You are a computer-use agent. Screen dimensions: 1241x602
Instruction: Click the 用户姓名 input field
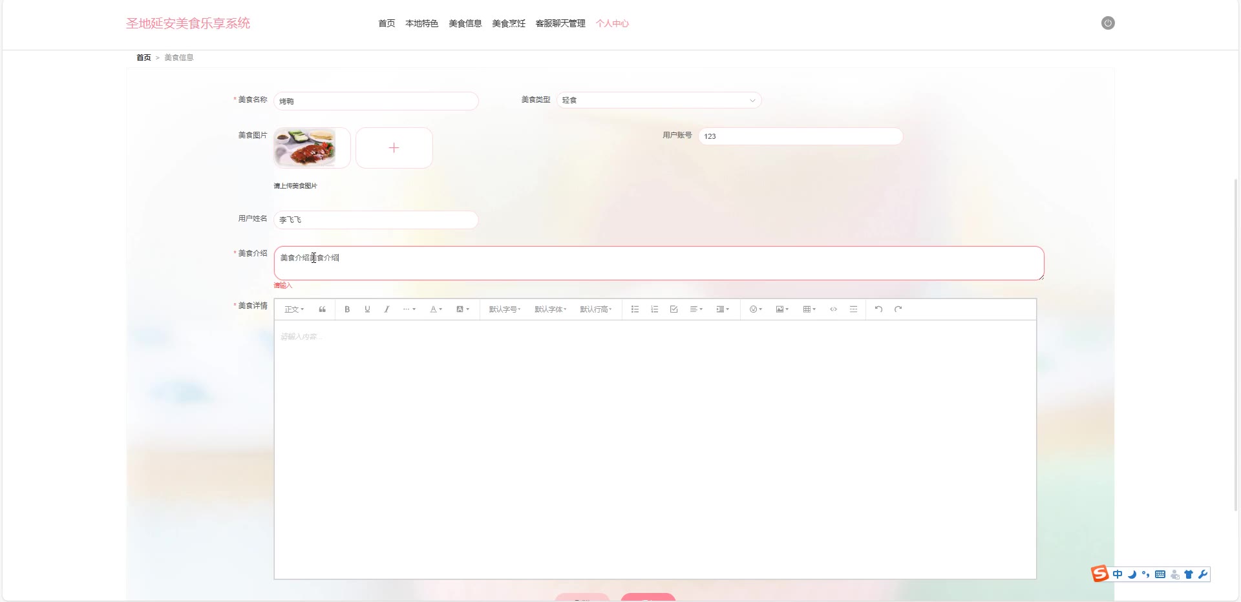[376, 220]
